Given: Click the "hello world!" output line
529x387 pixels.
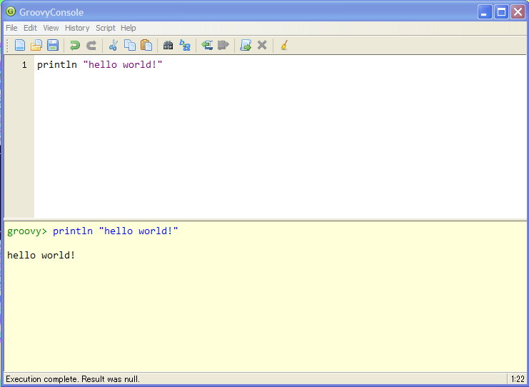Looking at the screenshot, I should tap(41, 255).
